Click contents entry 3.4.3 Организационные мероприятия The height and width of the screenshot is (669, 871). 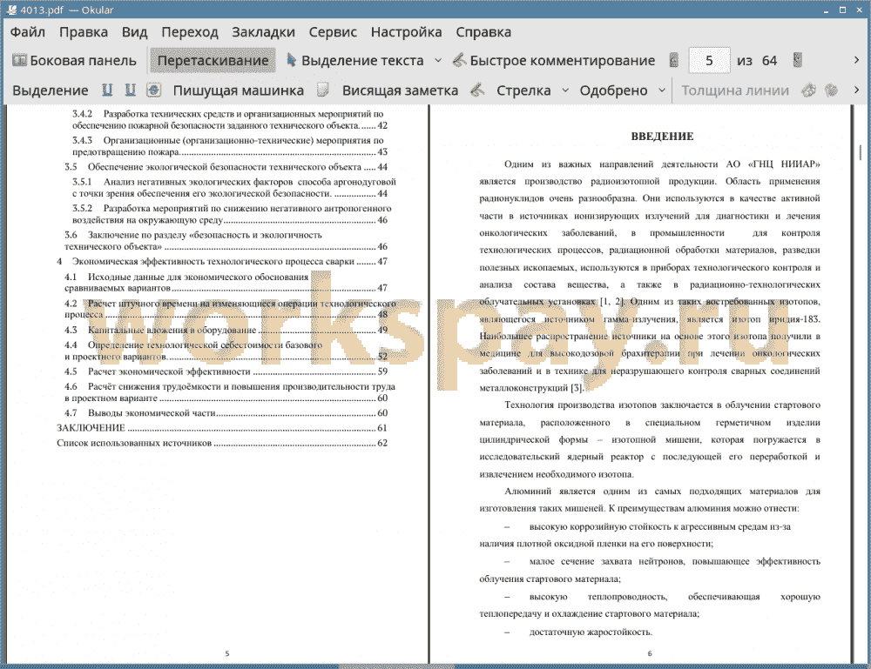(229, 146)
